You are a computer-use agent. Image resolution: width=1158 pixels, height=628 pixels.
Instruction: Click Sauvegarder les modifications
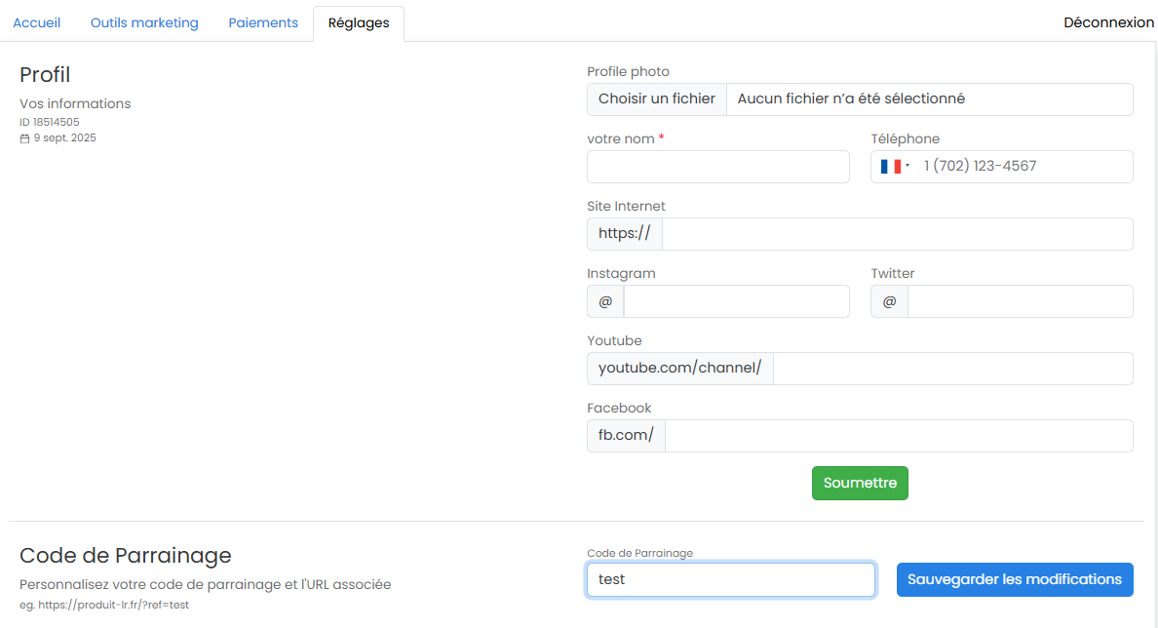(x=1014, y=579)
